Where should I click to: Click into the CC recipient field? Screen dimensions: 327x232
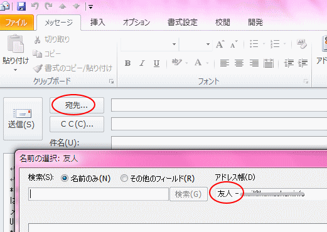click(x=219, y=124)
